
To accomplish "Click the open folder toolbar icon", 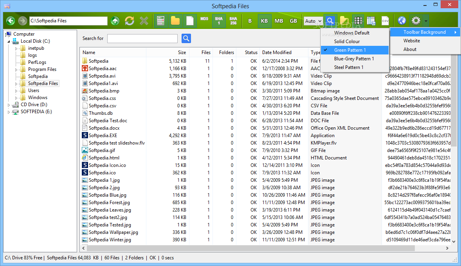I will click(x=344, y=21).
